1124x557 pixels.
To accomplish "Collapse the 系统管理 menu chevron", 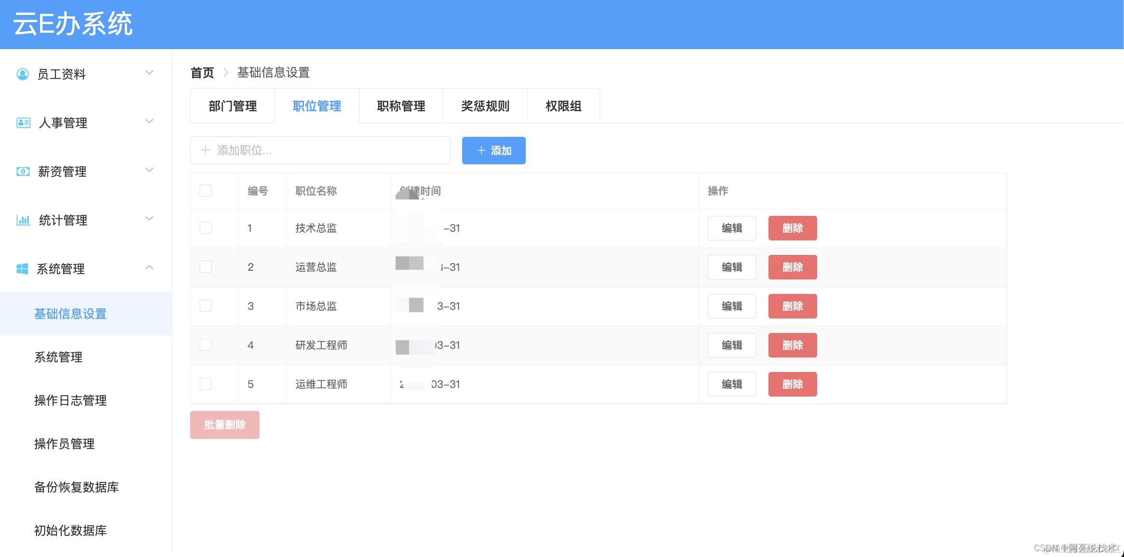I will [x=150, y=267].
